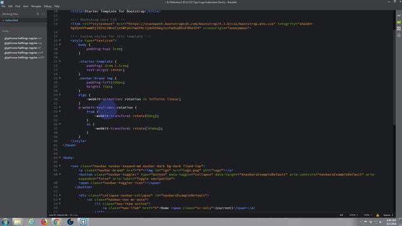Click the vertical editor scrollbar
The width and height of the screenshot is (402, 226).
point(394,77)
